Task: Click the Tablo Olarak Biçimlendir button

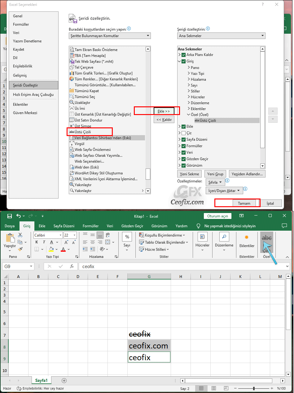Action: tap(164, 242)
